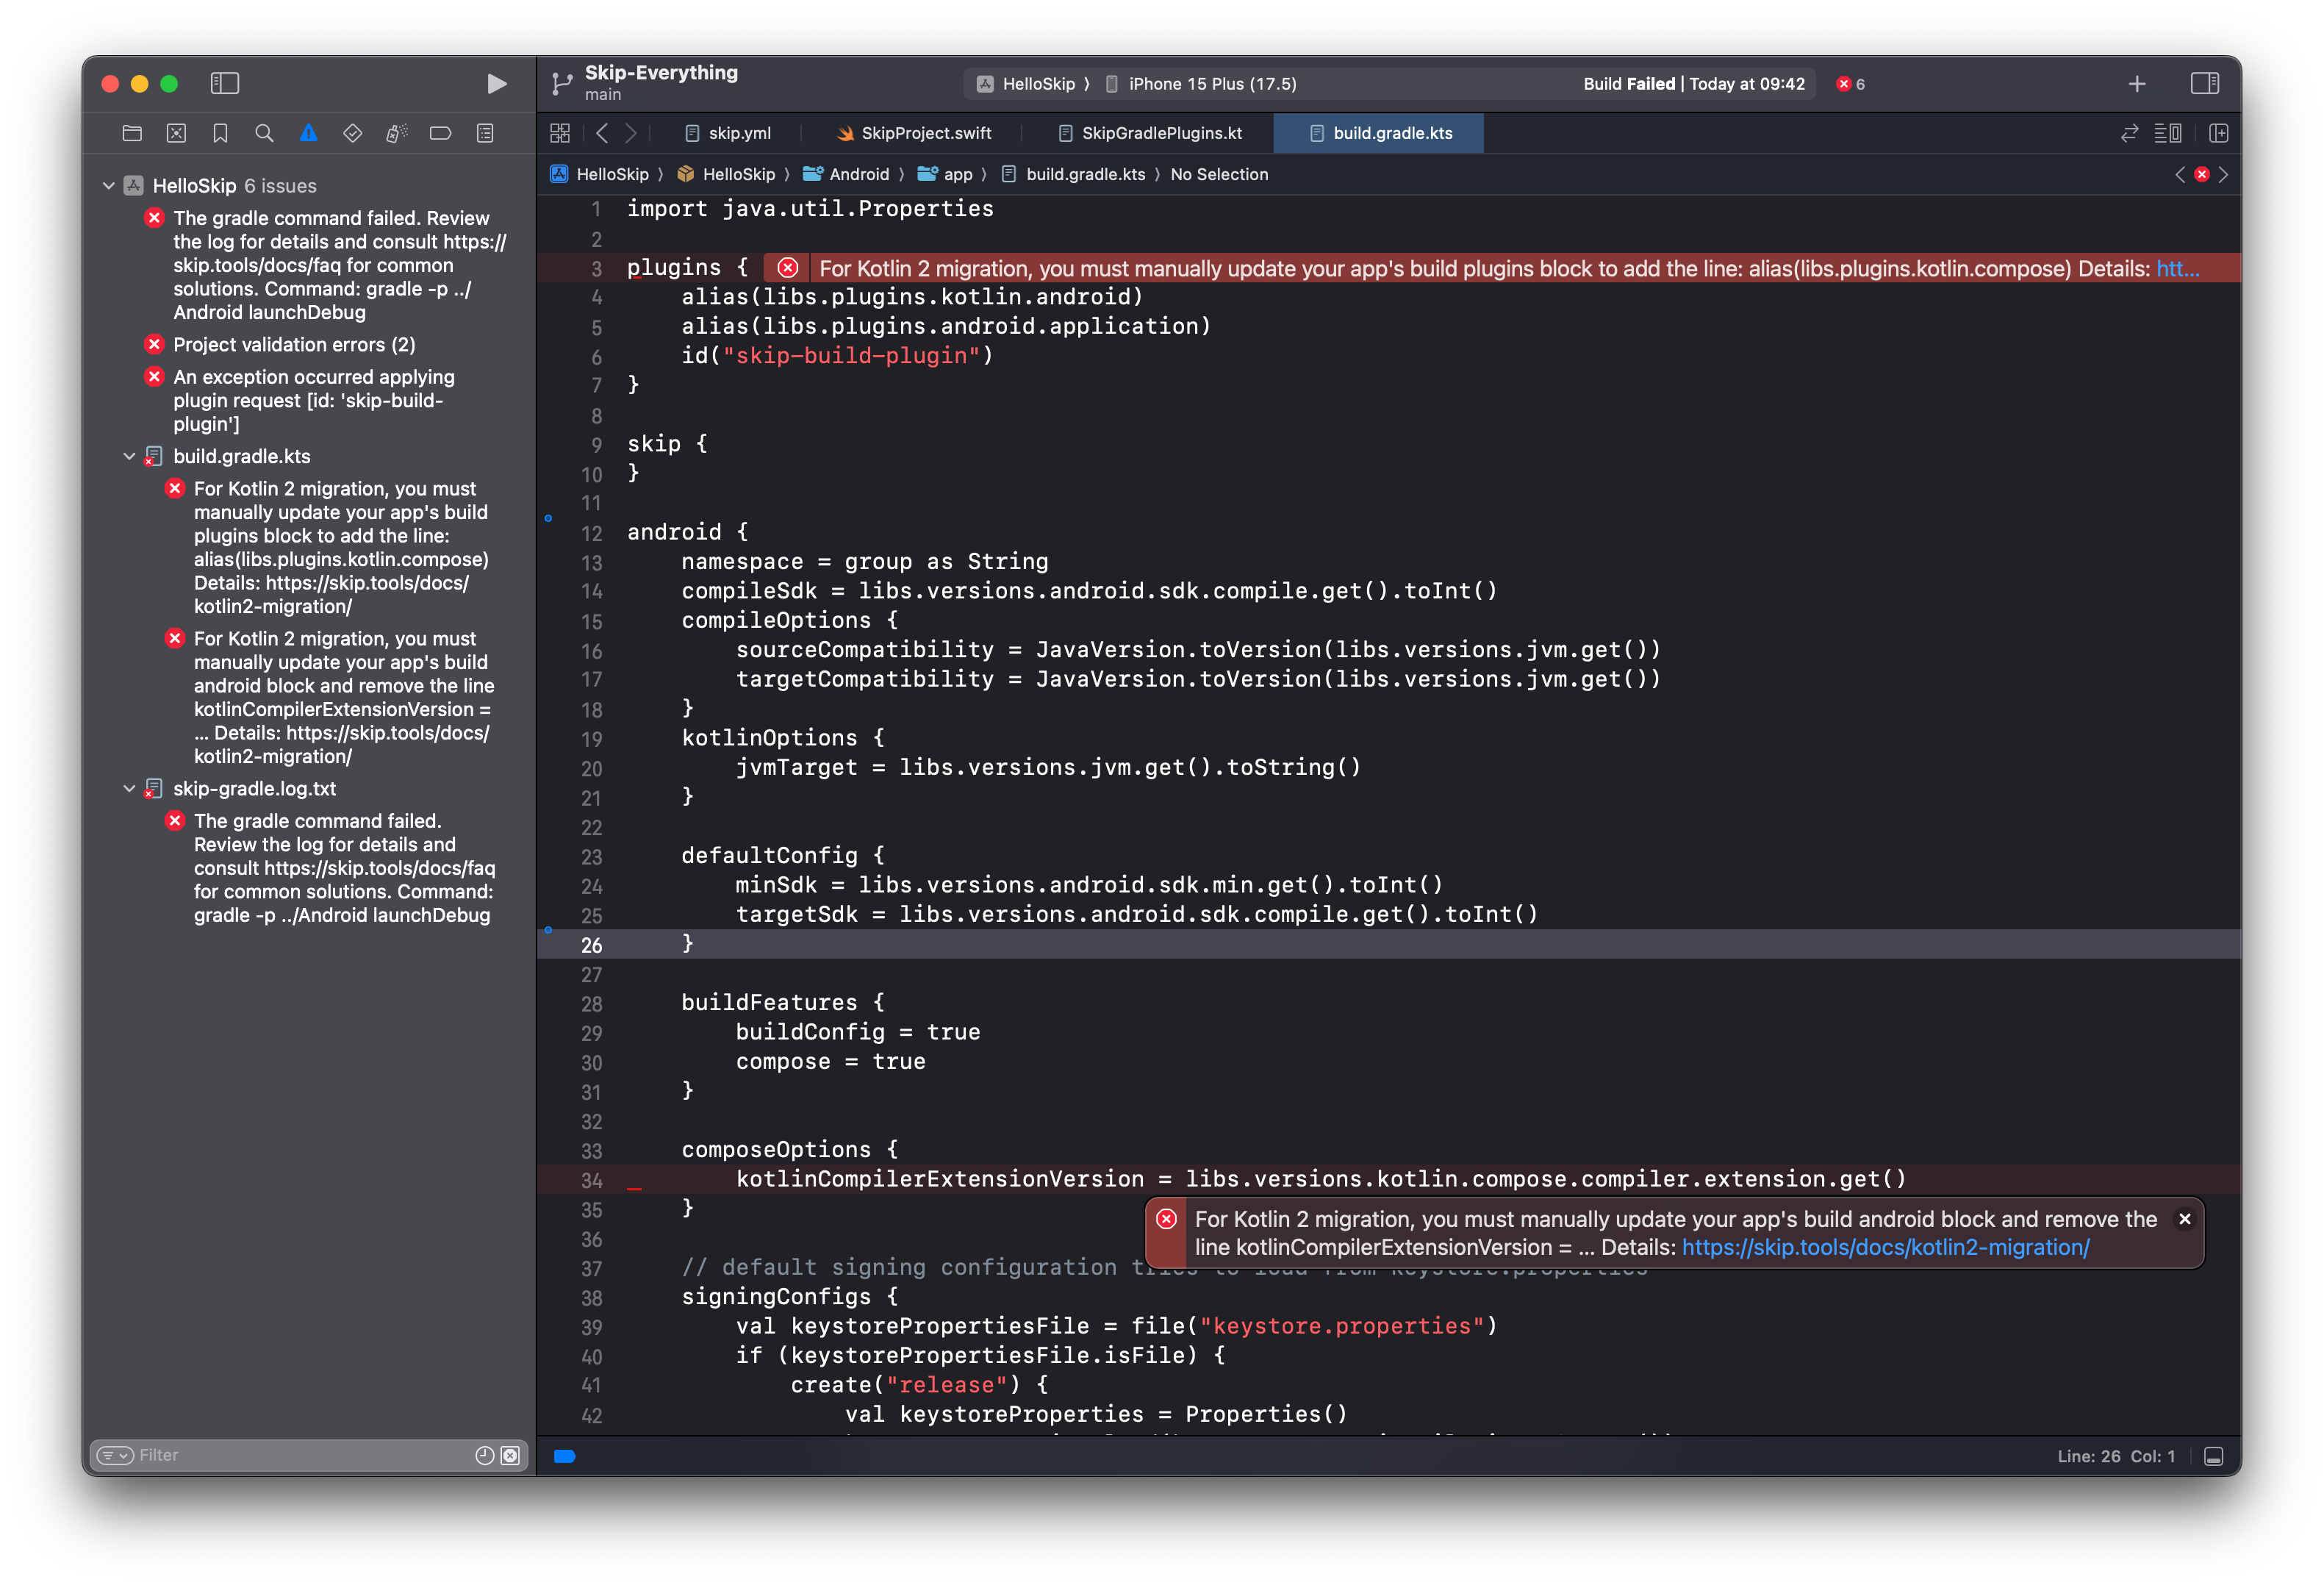
Task: Collapse the build.gradle.kts issue group
Action: tap(129, 456)
